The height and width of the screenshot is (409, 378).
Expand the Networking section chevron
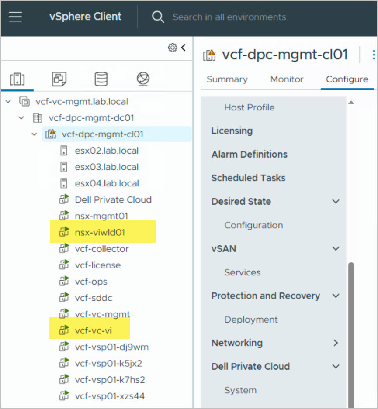click(x=336, y=343)
